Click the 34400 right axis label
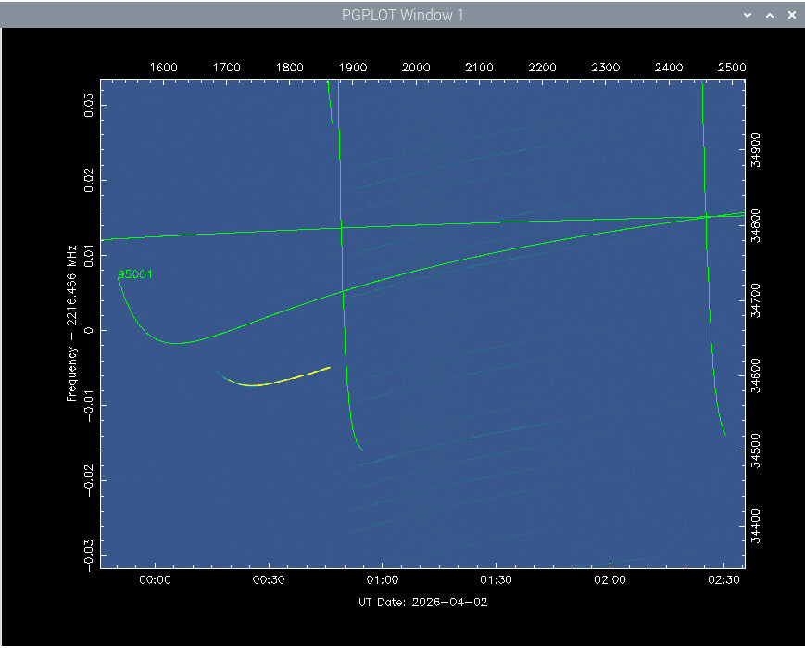Viewport: 805px width, 648px height. [x=757, y=525]
